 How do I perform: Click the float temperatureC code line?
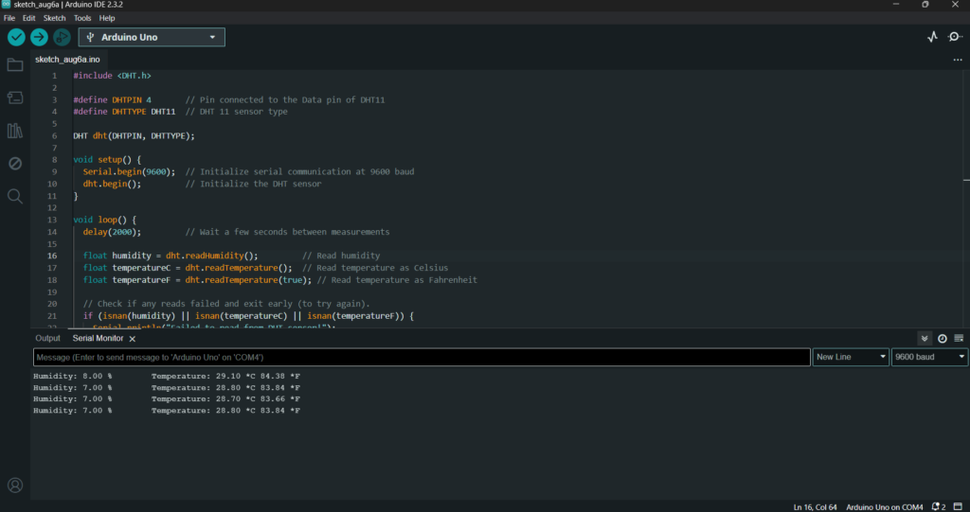(188, 268)
